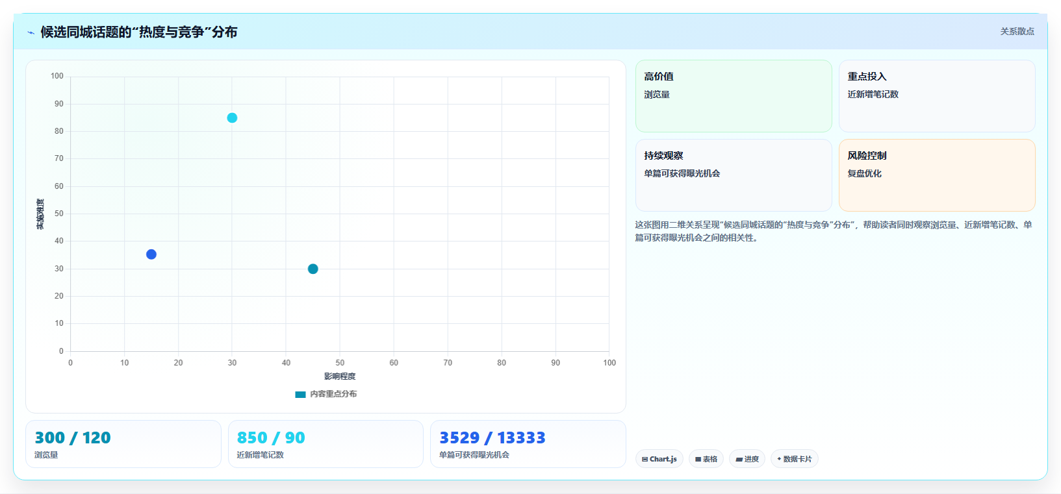Click the 单篇可获得曝光机会 text in the 持续观察 card

point(682,173)
